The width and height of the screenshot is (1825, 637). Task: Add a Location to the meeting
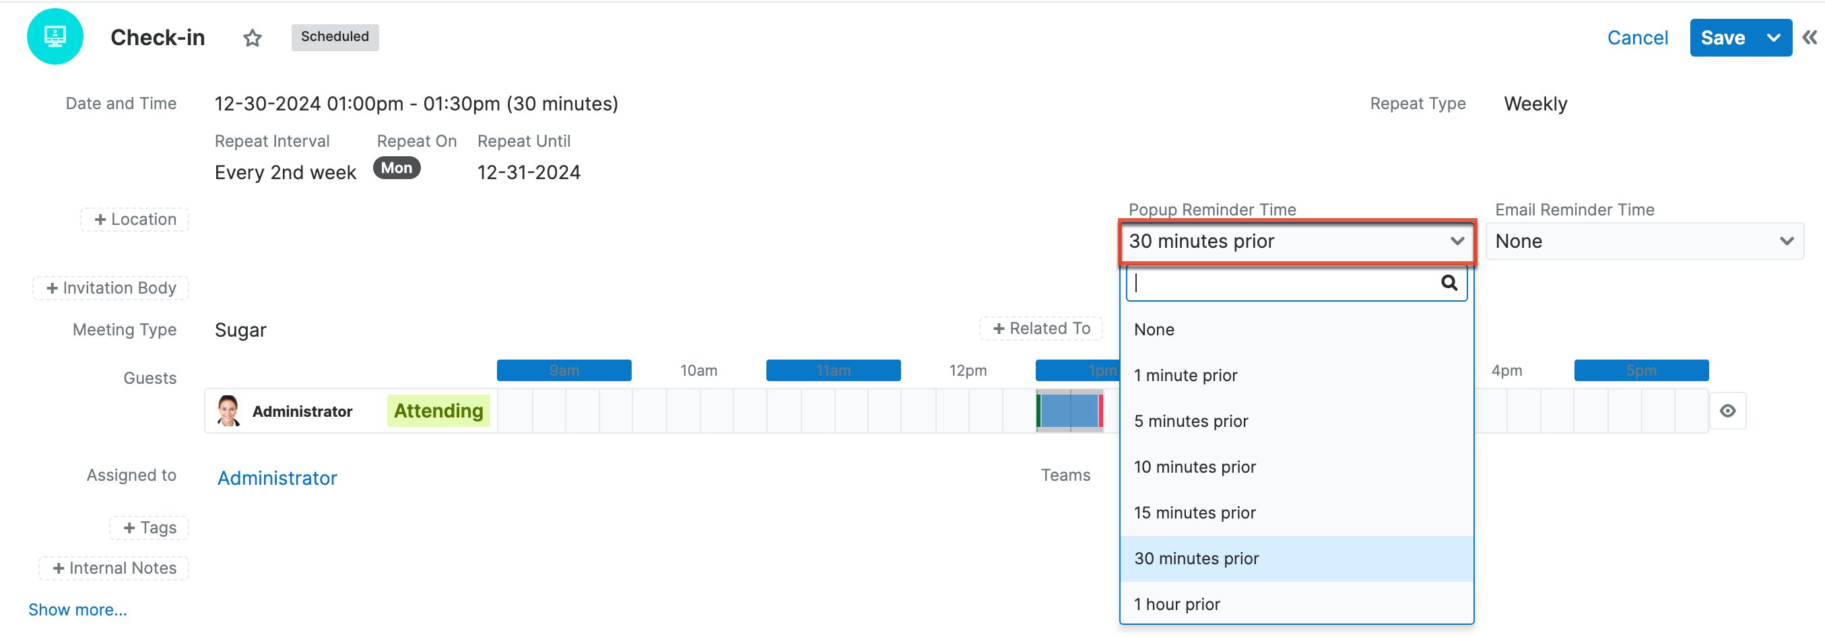point(134,219)
